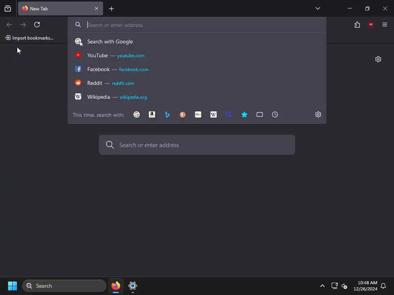Image resolution: width=394 pixels, height=295 pixels.
Task: Open the Firefox hamburger menu
Action: click(x=385, y=25)
